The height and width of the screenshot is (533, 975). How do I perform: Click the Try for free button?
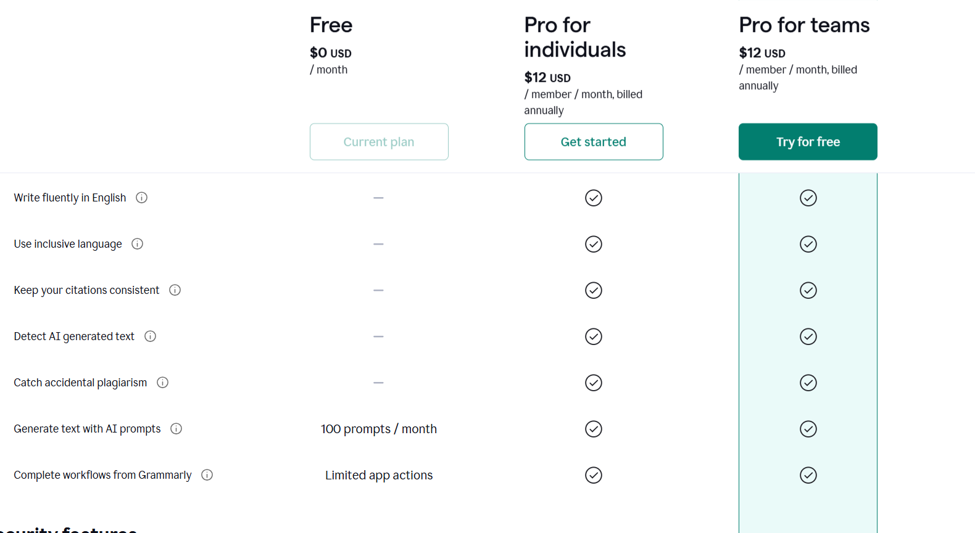coord(808,142)
